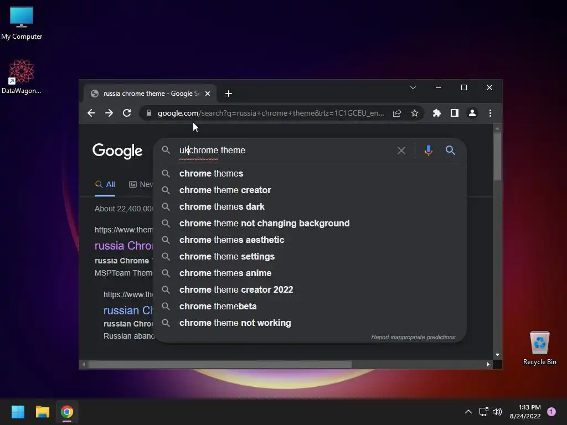Select the DataWagon desktop shortcut
The width and height of the screenshot is (567, 425).
(x=22, y=76)
